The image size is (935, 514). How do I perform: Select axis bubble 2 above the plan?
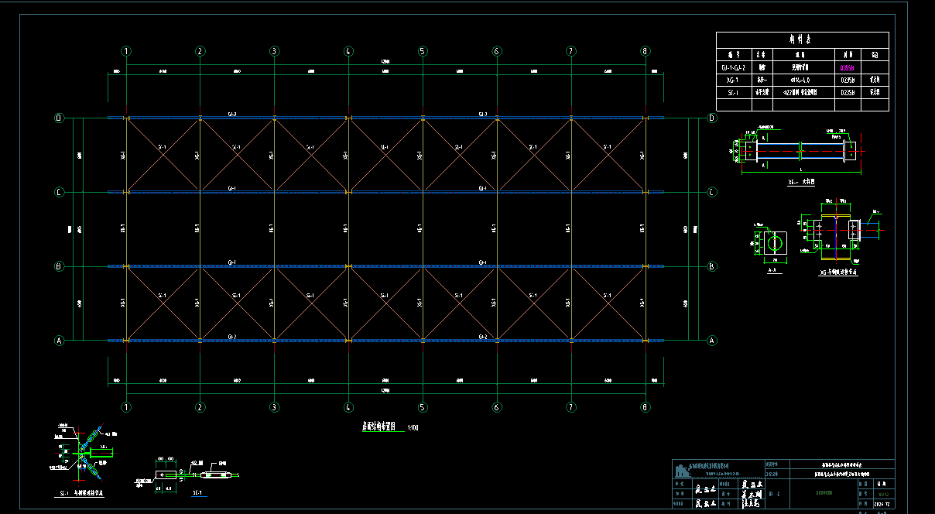click(x=200, y=51)
